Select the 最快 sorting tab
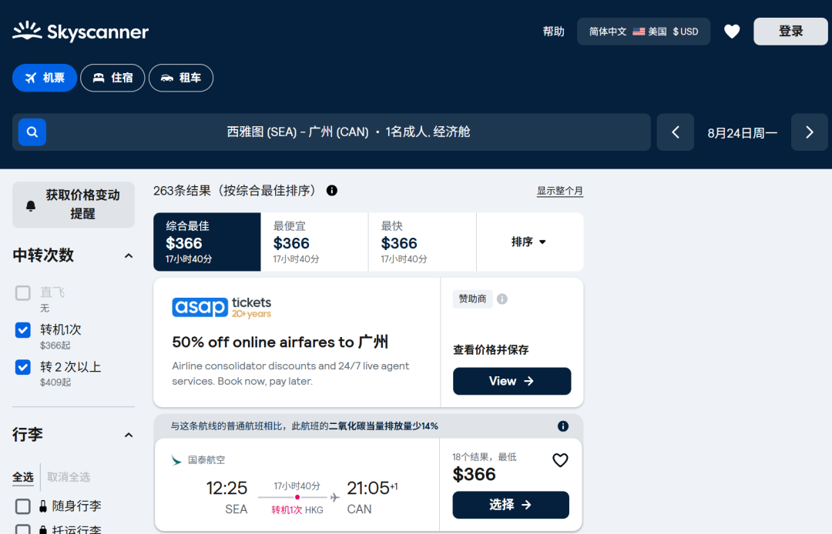Screen dimensions: 832x534 click(x=422, y=242)
